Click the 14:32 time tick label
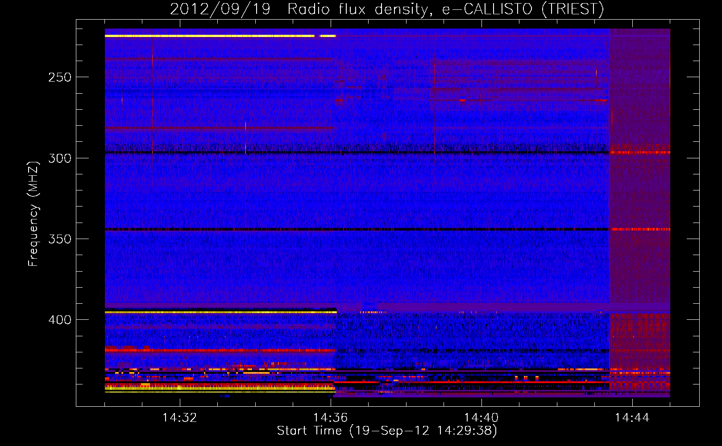722x446 pixels. coord(179,418)
